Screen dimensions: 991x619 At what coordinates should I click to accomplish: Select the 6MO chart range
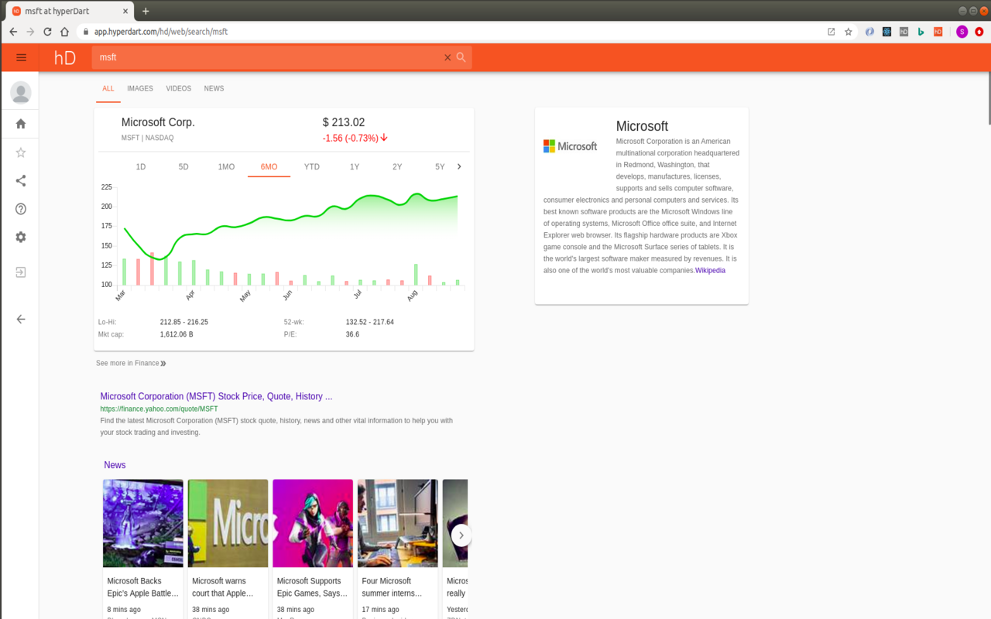point(269,167)
